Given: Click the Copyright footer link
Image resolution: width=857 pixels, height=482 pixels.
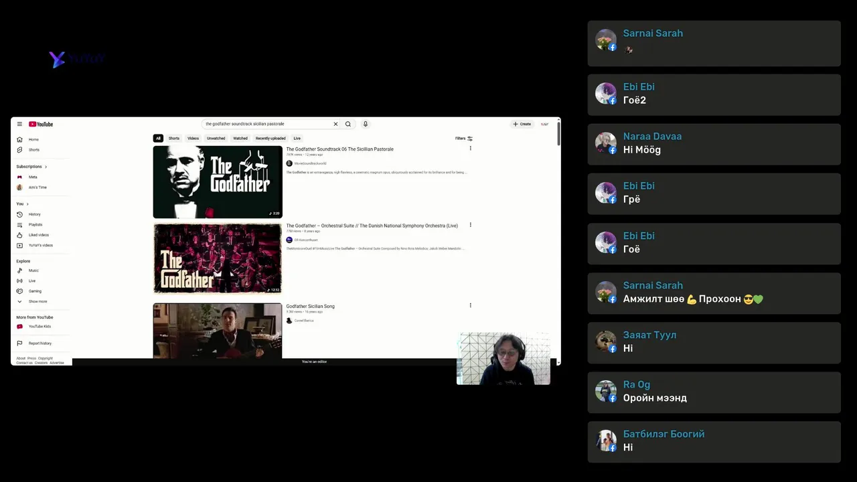Looking at the screenshot, I should 46,358.
